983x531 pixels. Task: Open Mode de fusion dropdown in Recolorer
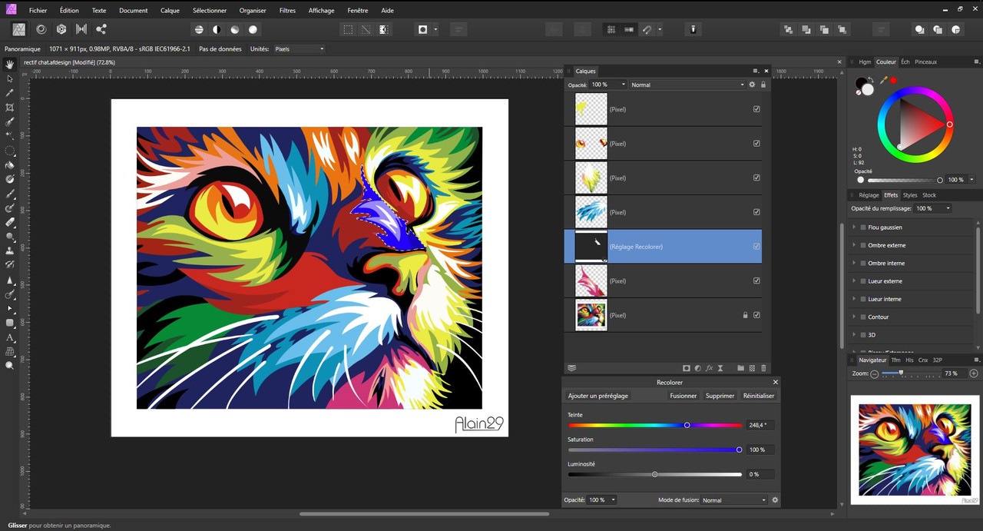pyautogui.click(x=735, y=500)
